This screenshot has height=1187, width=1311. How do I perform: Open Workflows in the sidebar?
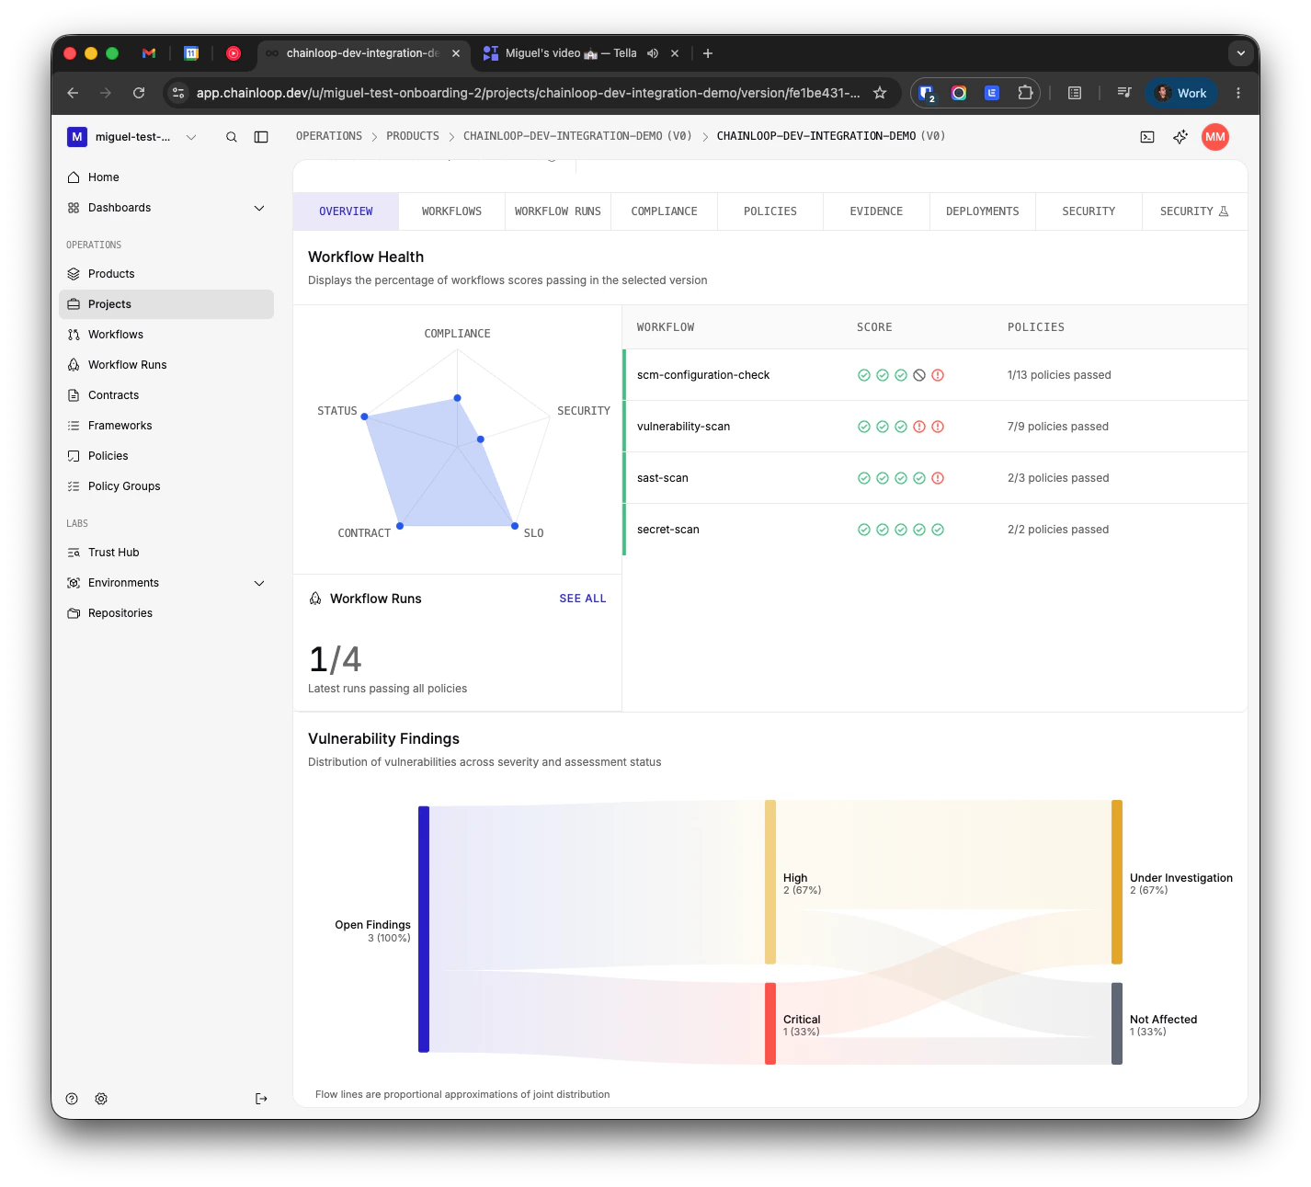point(166,335)
